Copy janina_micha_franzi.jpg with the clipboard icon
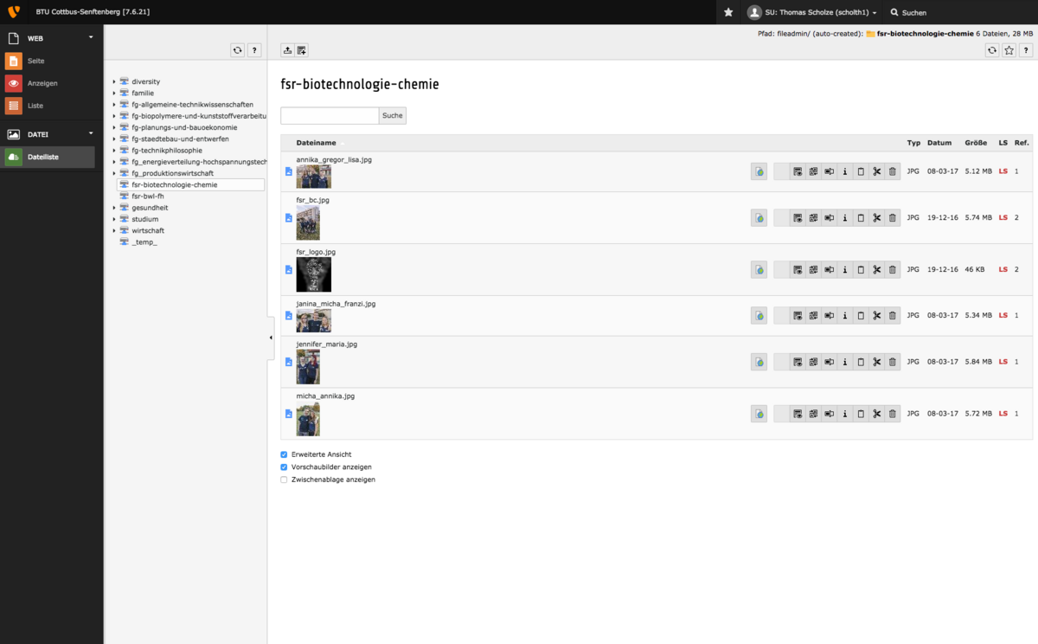1038x644 pixels. [861, 316]
